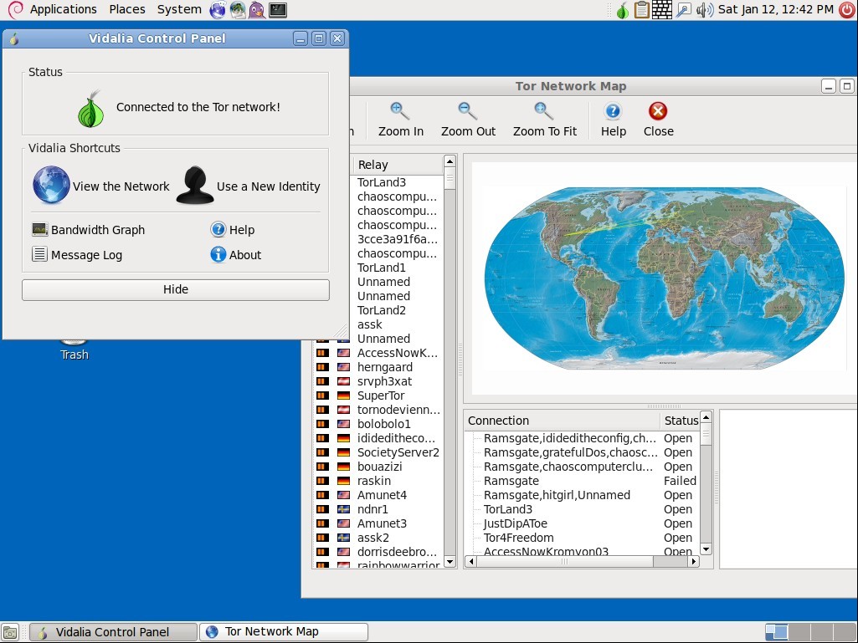Viewport: 858px width, 643px height.
Task: Click the Status column header
Action: [x=681, y=421]
